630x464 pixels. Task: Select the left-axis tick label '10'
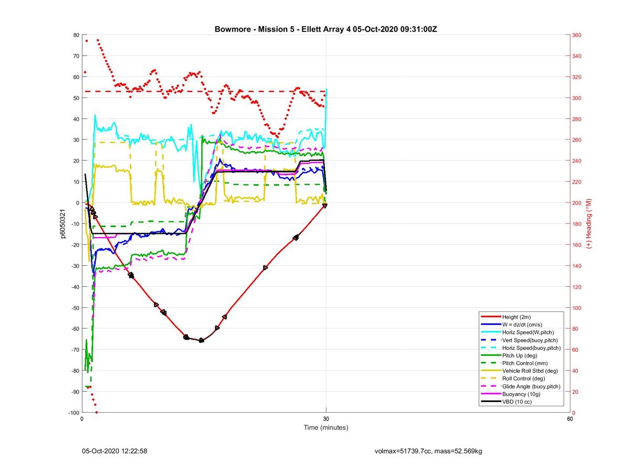tap(77, 182)
